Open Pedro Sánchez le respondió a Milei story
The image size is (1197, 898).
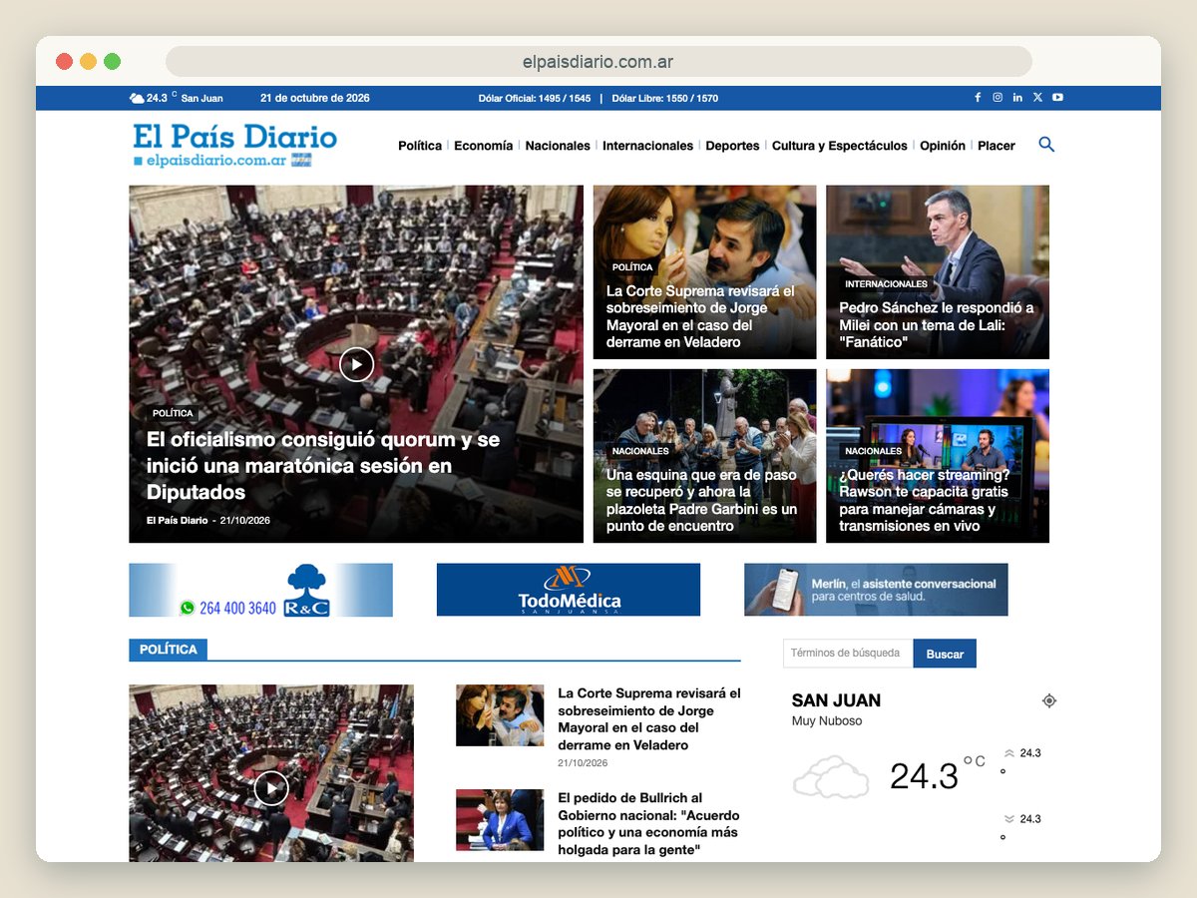[938, 272]
